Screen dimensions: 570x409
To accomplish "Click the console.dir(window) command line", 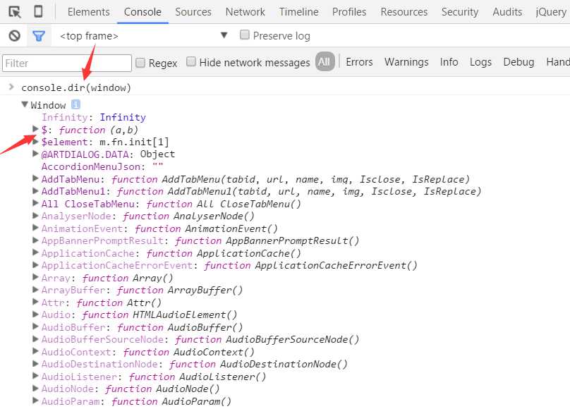I will click(76, 87).
